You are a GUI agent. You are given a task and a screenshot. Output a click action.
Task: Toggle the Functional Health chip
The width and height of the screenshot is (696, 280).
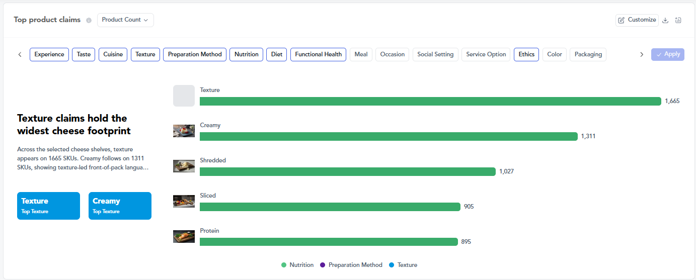(x=319, y=54)
